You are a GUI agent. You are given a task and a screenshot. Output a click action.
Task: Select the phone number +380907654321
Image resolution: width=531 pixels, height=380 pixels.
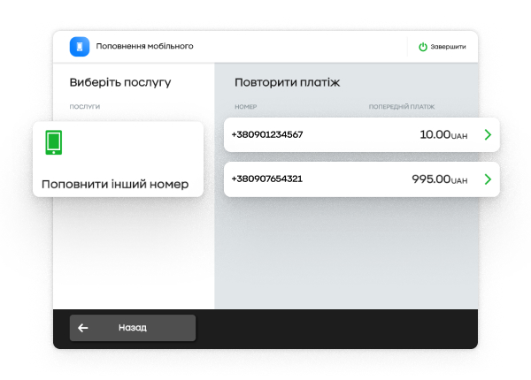coord(267,179)
